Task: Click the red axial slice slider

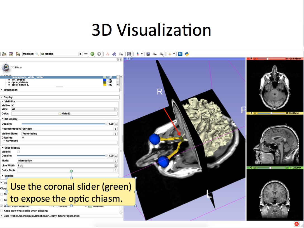Action: pos(271,59)
